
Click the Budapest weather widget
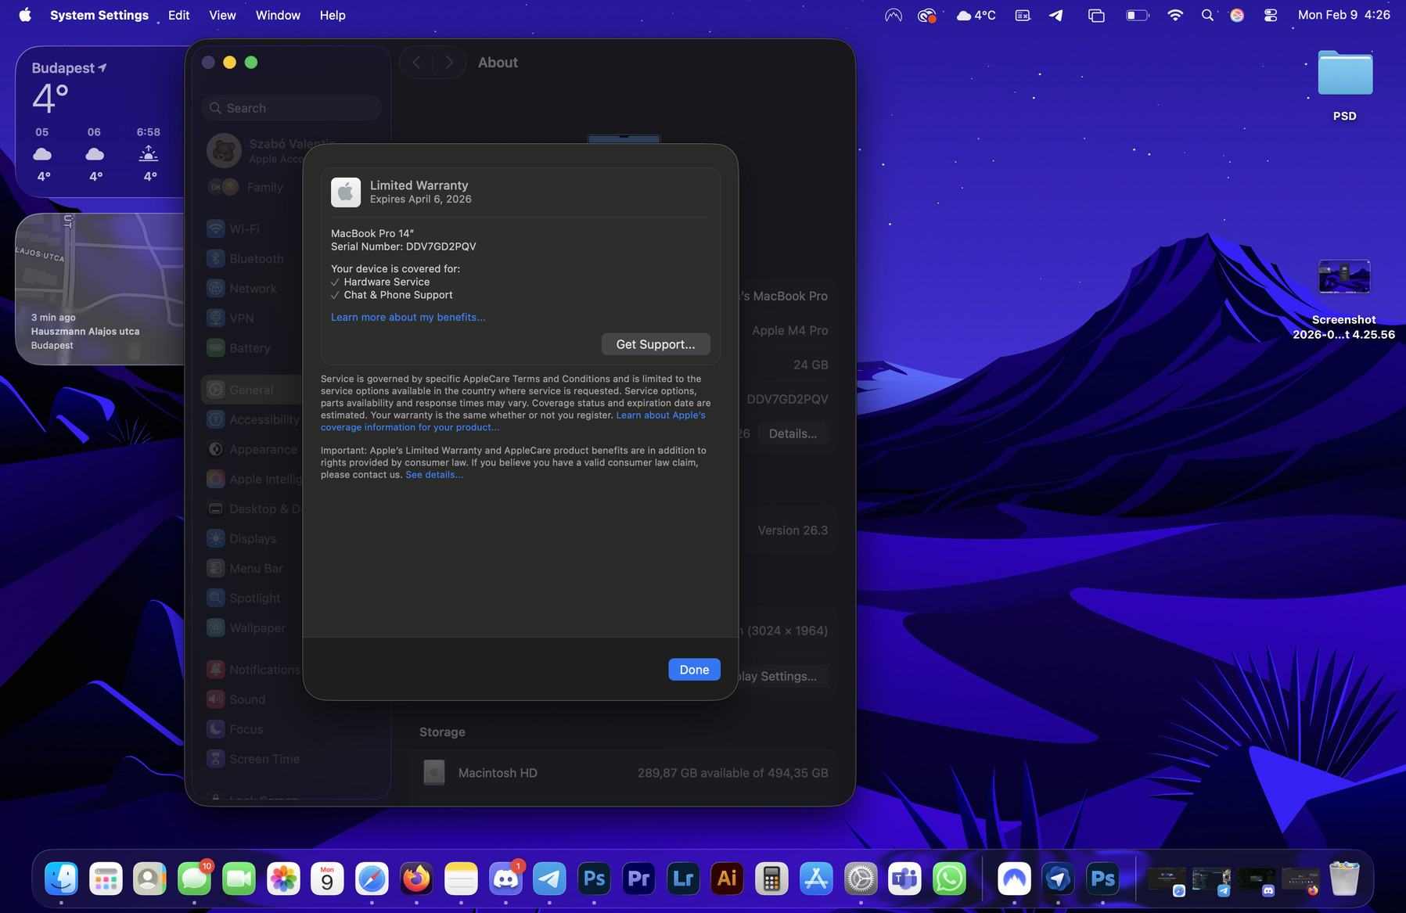pos(100,121)
